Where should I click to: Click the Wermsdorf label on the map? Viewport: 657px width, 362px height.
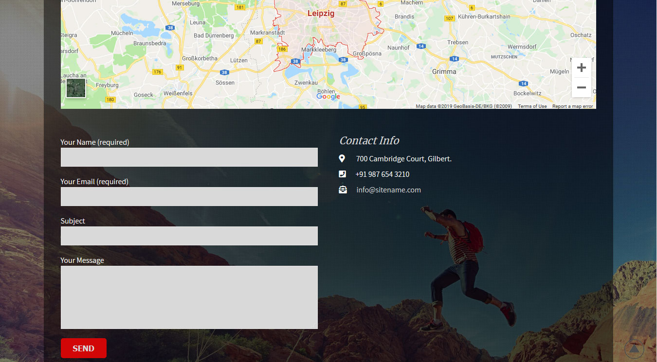(x=522, y=47)
